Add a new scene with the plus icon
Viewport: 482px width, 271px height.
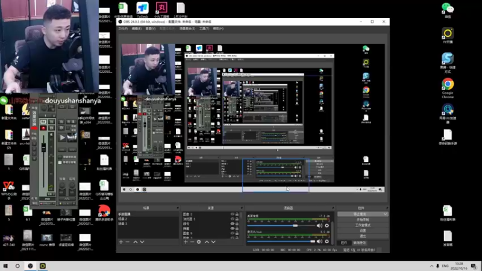click(x=121, y=242)
